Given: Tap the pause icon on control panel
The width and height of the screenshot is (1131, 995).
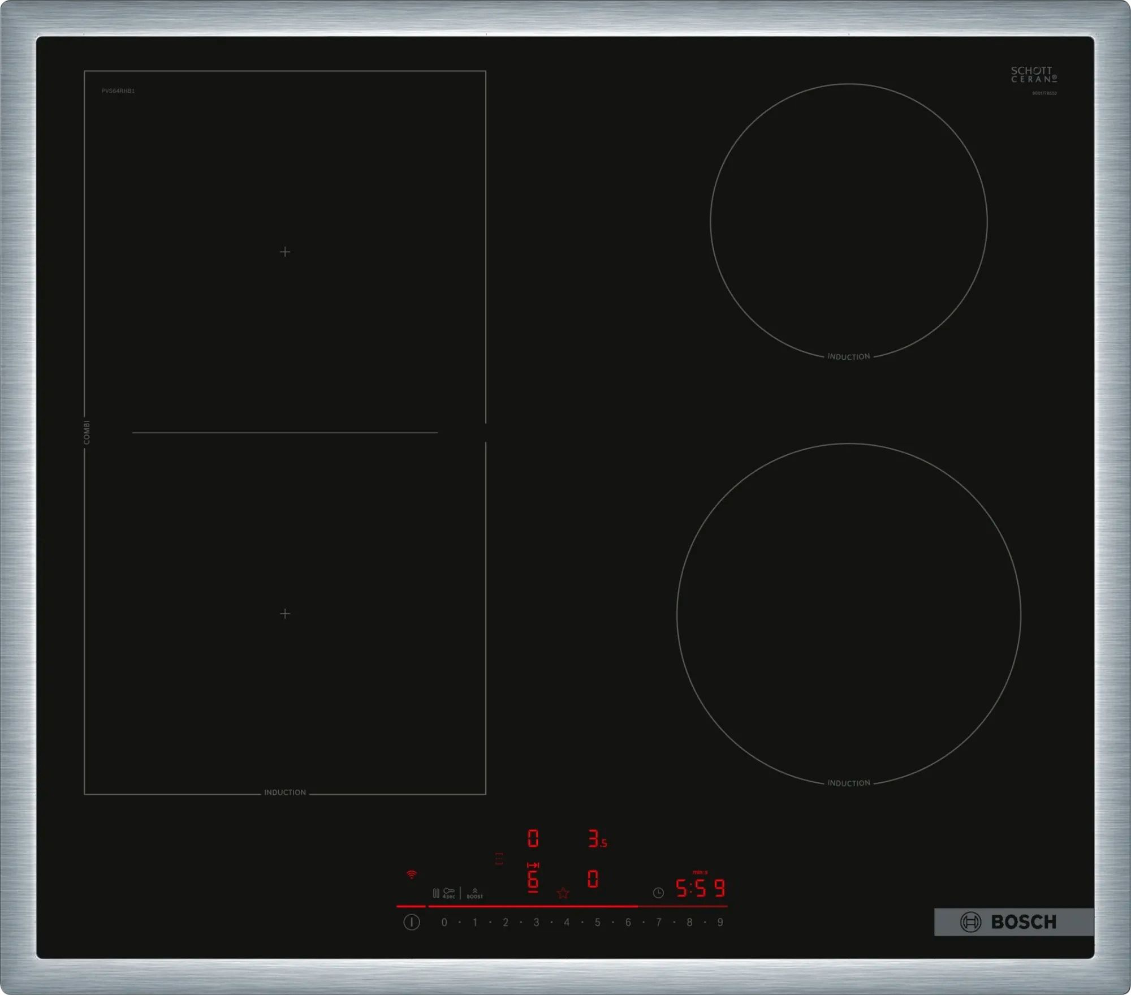Looking at the screenshot, I should click(435, 893).
